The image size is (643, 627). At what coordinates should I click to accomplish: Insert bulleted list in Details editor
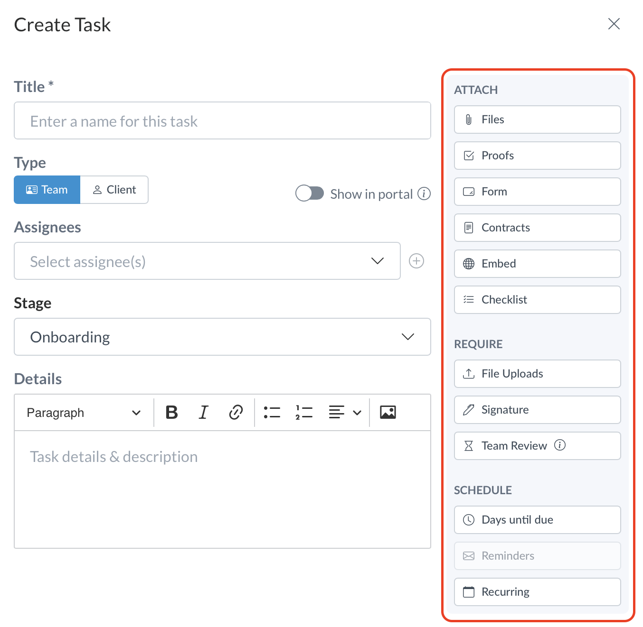pyautogui.click(x=272, y=413)
